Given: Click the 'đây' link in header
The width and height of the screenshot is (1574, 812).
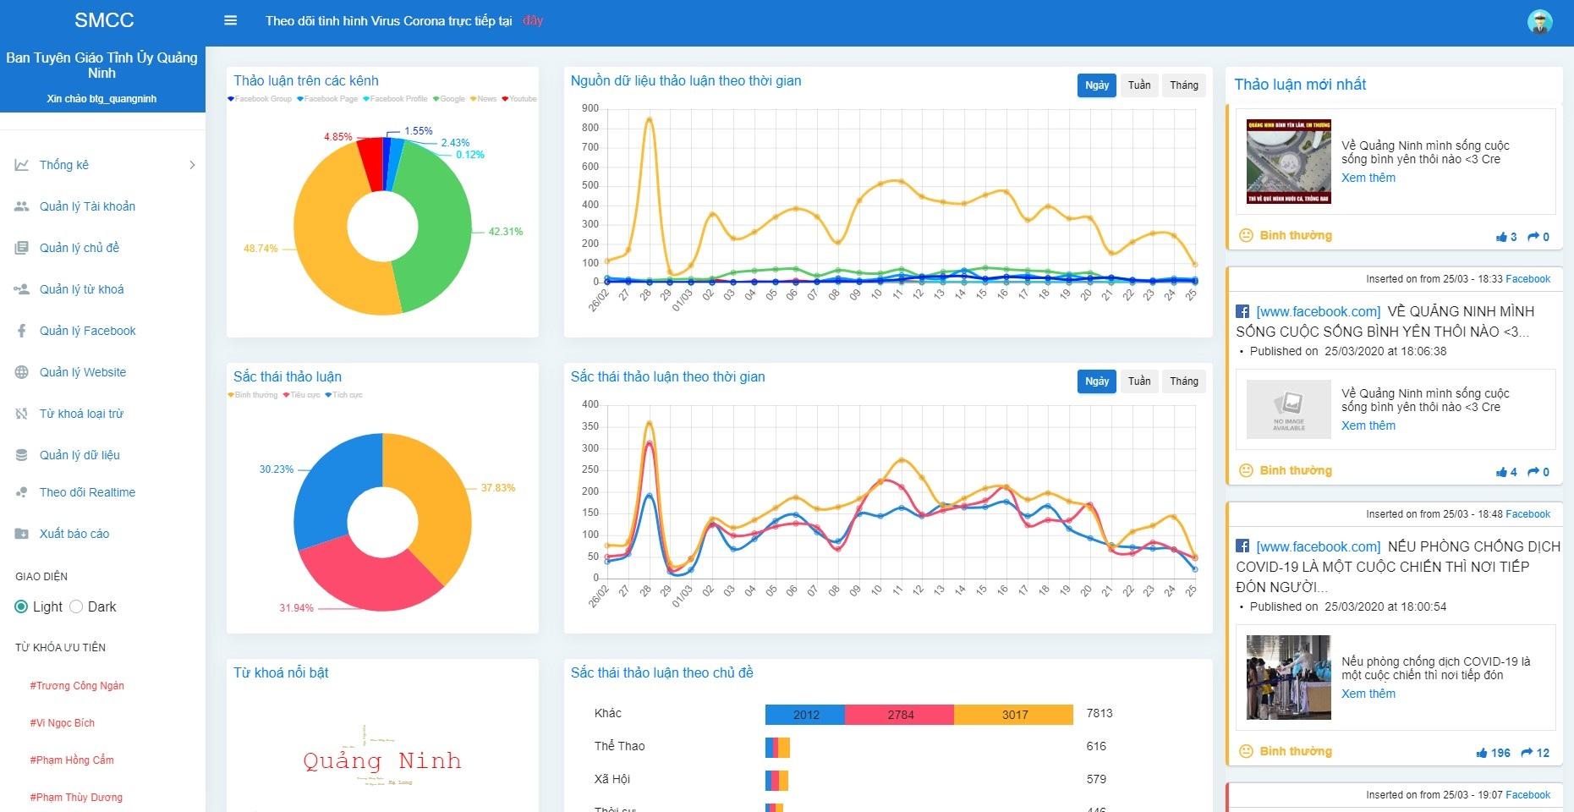Looking at the screenshot, I should tap(533, 20).
